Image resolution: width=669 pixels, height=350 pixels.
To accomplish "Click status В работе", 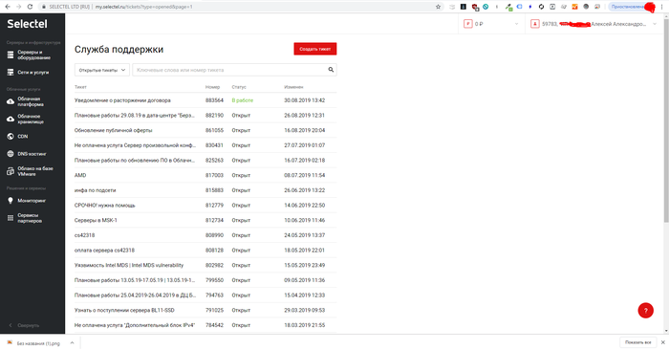I will 243,100.
